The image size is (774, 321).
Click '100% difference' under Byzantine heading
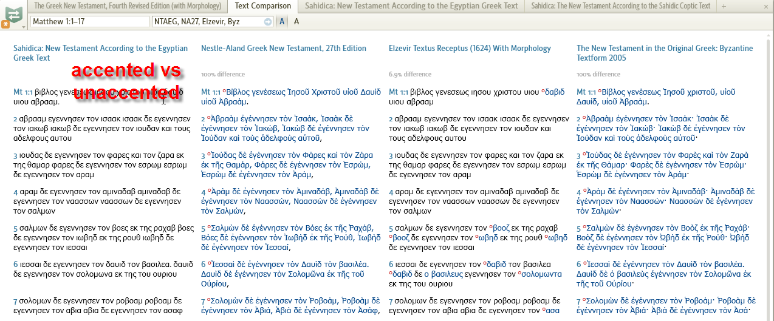tap(598, 75)
